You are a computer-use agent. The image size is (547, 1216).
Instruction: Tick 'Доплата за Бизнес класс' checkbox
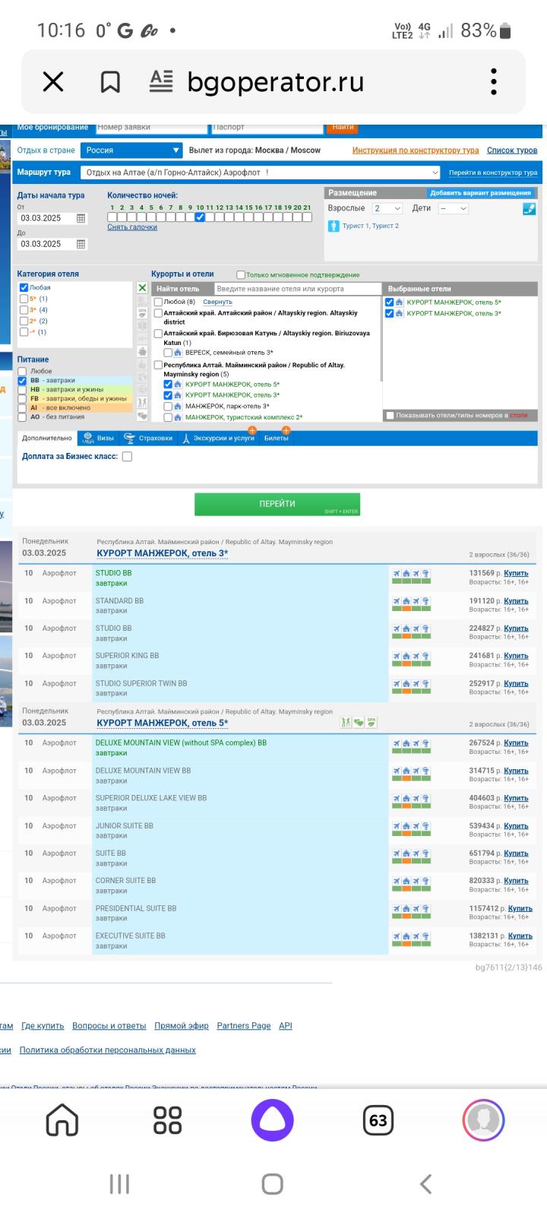coord(127,457)
